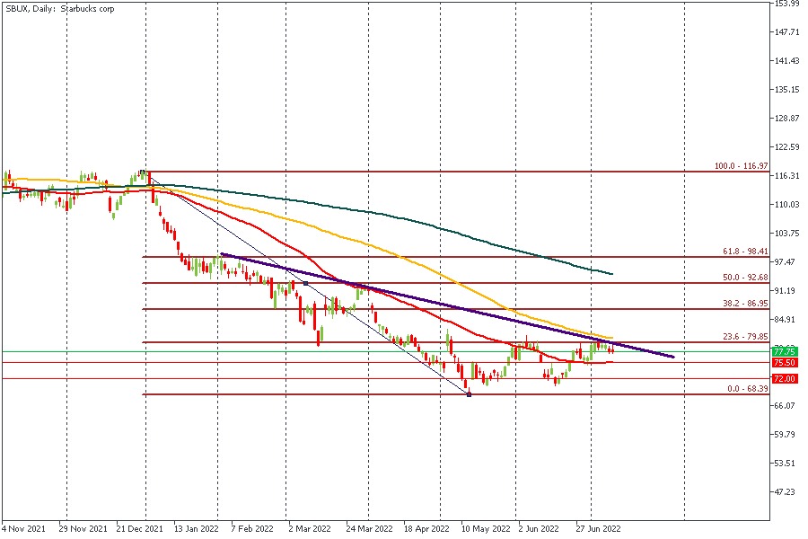This screenshot has height=539, width=808.
Task: Select the 23.6 - 79.85 Fibonacci label
Action: pos(743,337)
